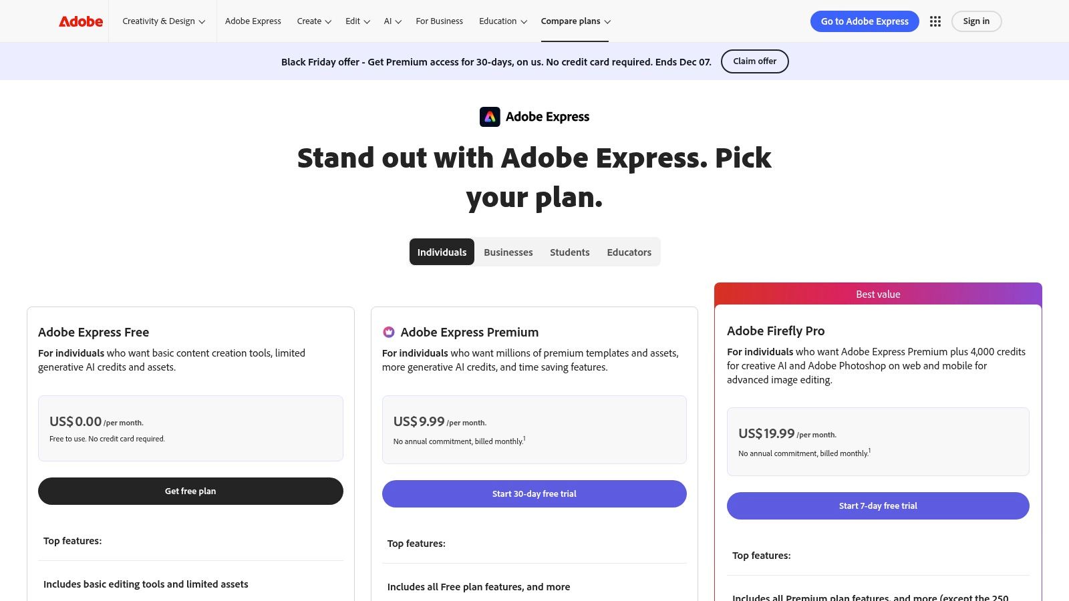Click the Sign in button
Screen dimensions: 1069x601
tap(976, 21)
